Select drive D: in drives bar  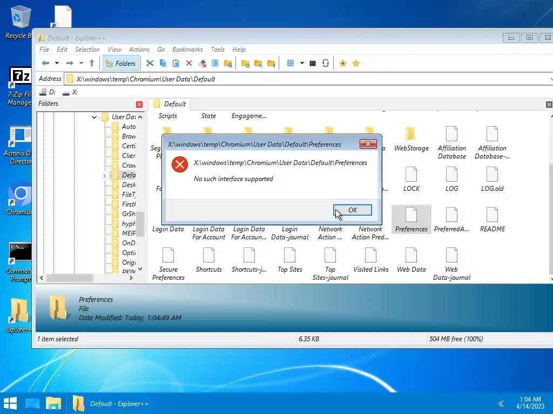click(x=48, y=92)
